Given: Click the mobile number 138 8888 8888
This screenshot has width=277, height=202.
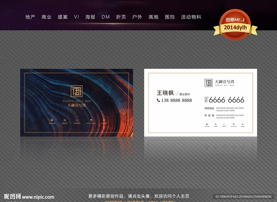Looking at the screenshot, I should click(x=176, y=100).
